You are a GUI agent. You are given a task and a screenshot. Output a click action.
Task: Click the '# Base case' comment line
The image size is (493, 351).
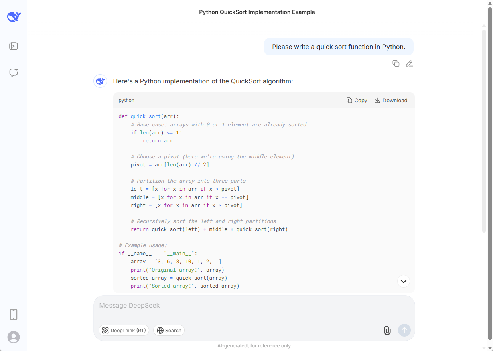coord(219,125)
